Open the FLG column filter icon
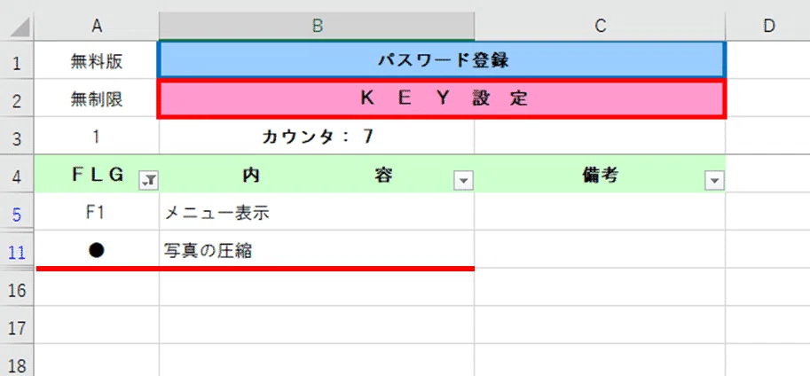The image size is (810, 376). (x=149, y=180)
